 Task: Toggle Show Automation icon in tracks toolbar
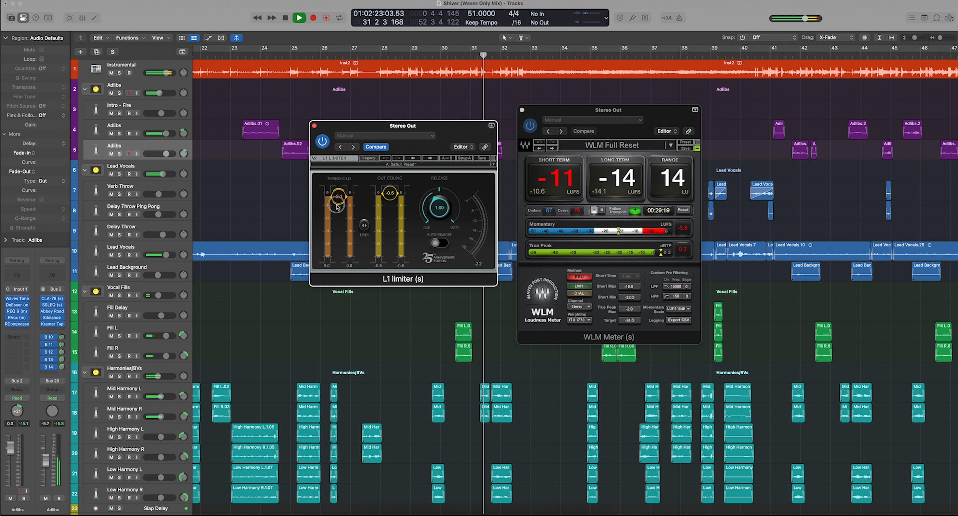tap(208, 38)
